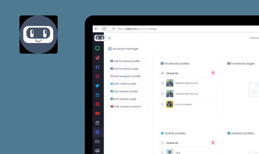Click Add Facebook profile button
This screenshot has width=259, height=154.
(128, 61)
